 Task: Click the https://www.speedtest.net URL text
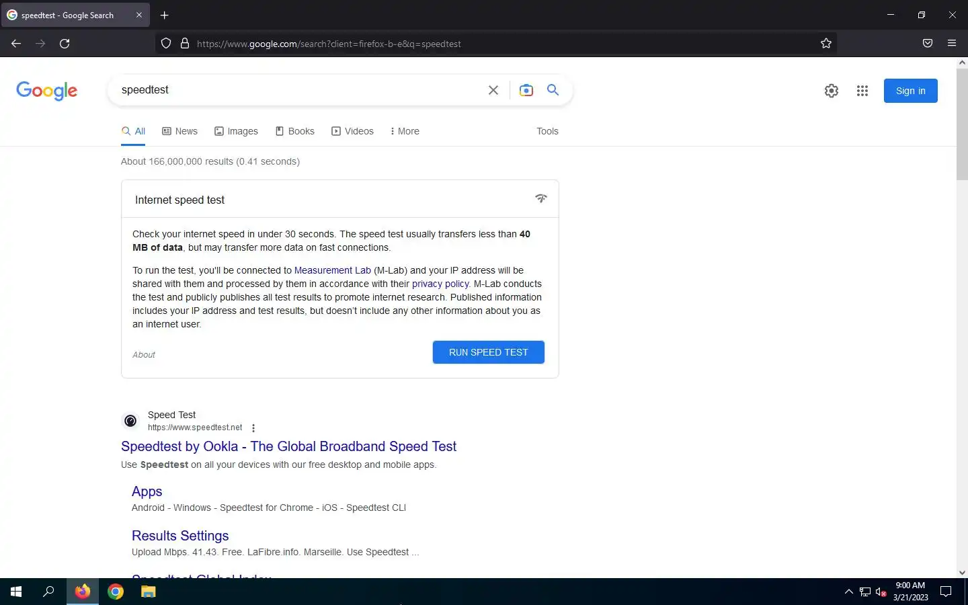coord(195,428)
